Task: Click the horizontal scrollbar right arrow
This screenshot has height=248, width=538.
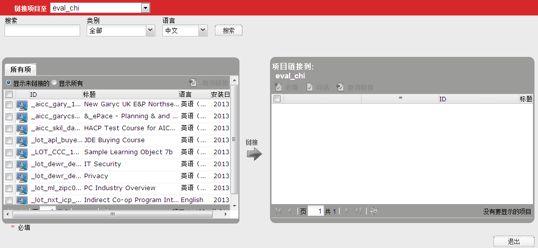Action: tap(226, 214)
